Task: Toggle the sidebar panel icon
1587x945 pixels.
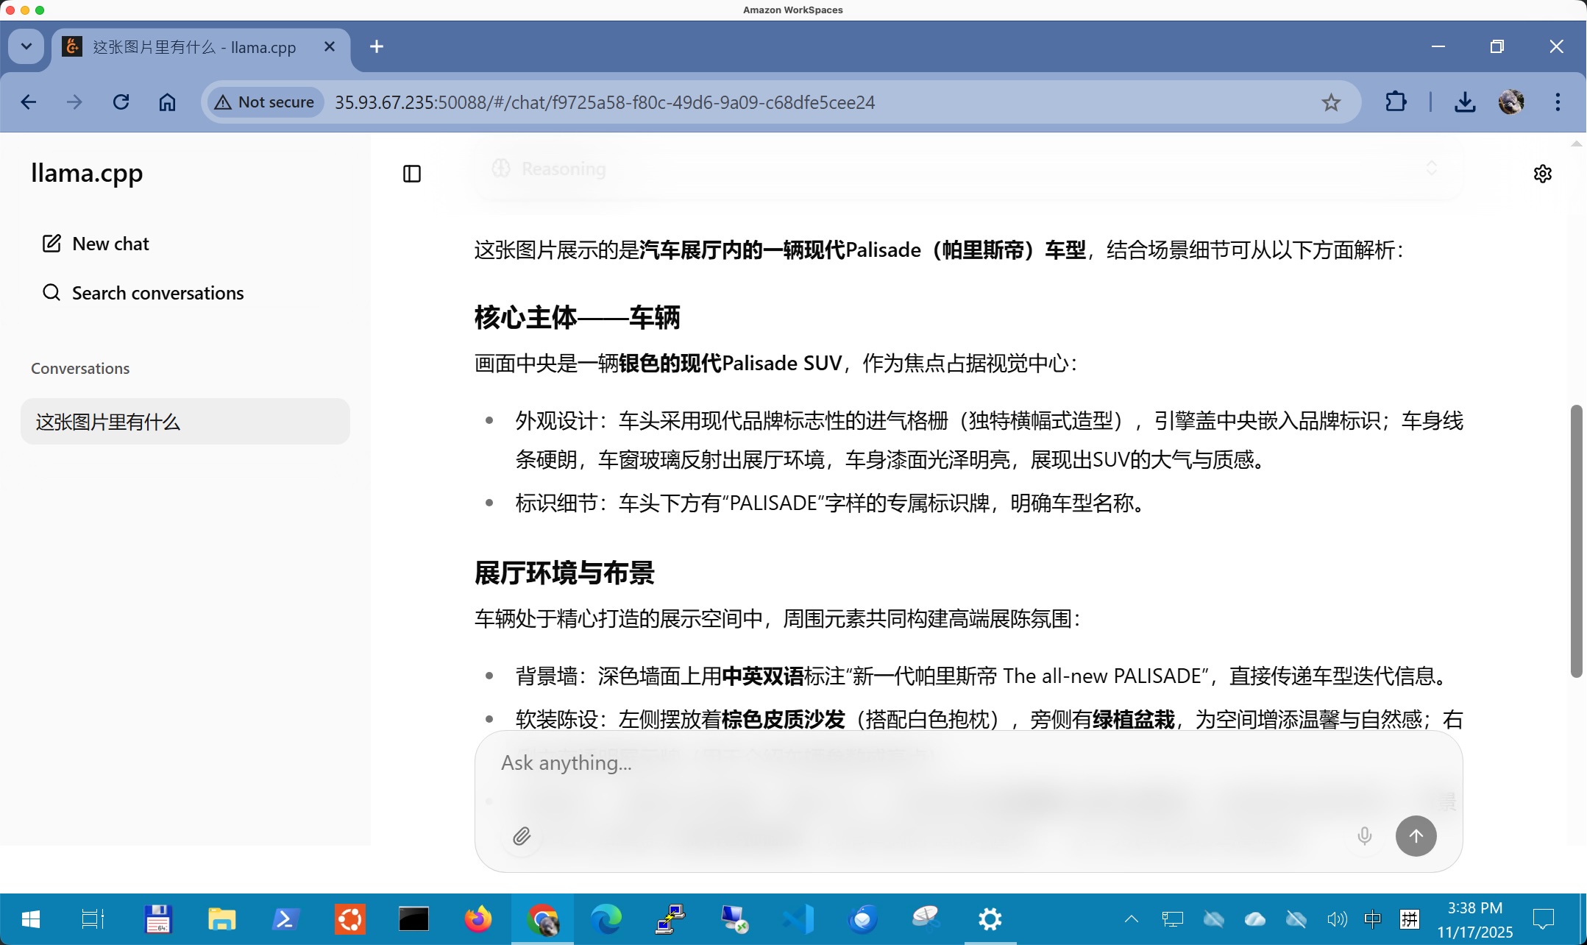Action: tap(412, 174)
